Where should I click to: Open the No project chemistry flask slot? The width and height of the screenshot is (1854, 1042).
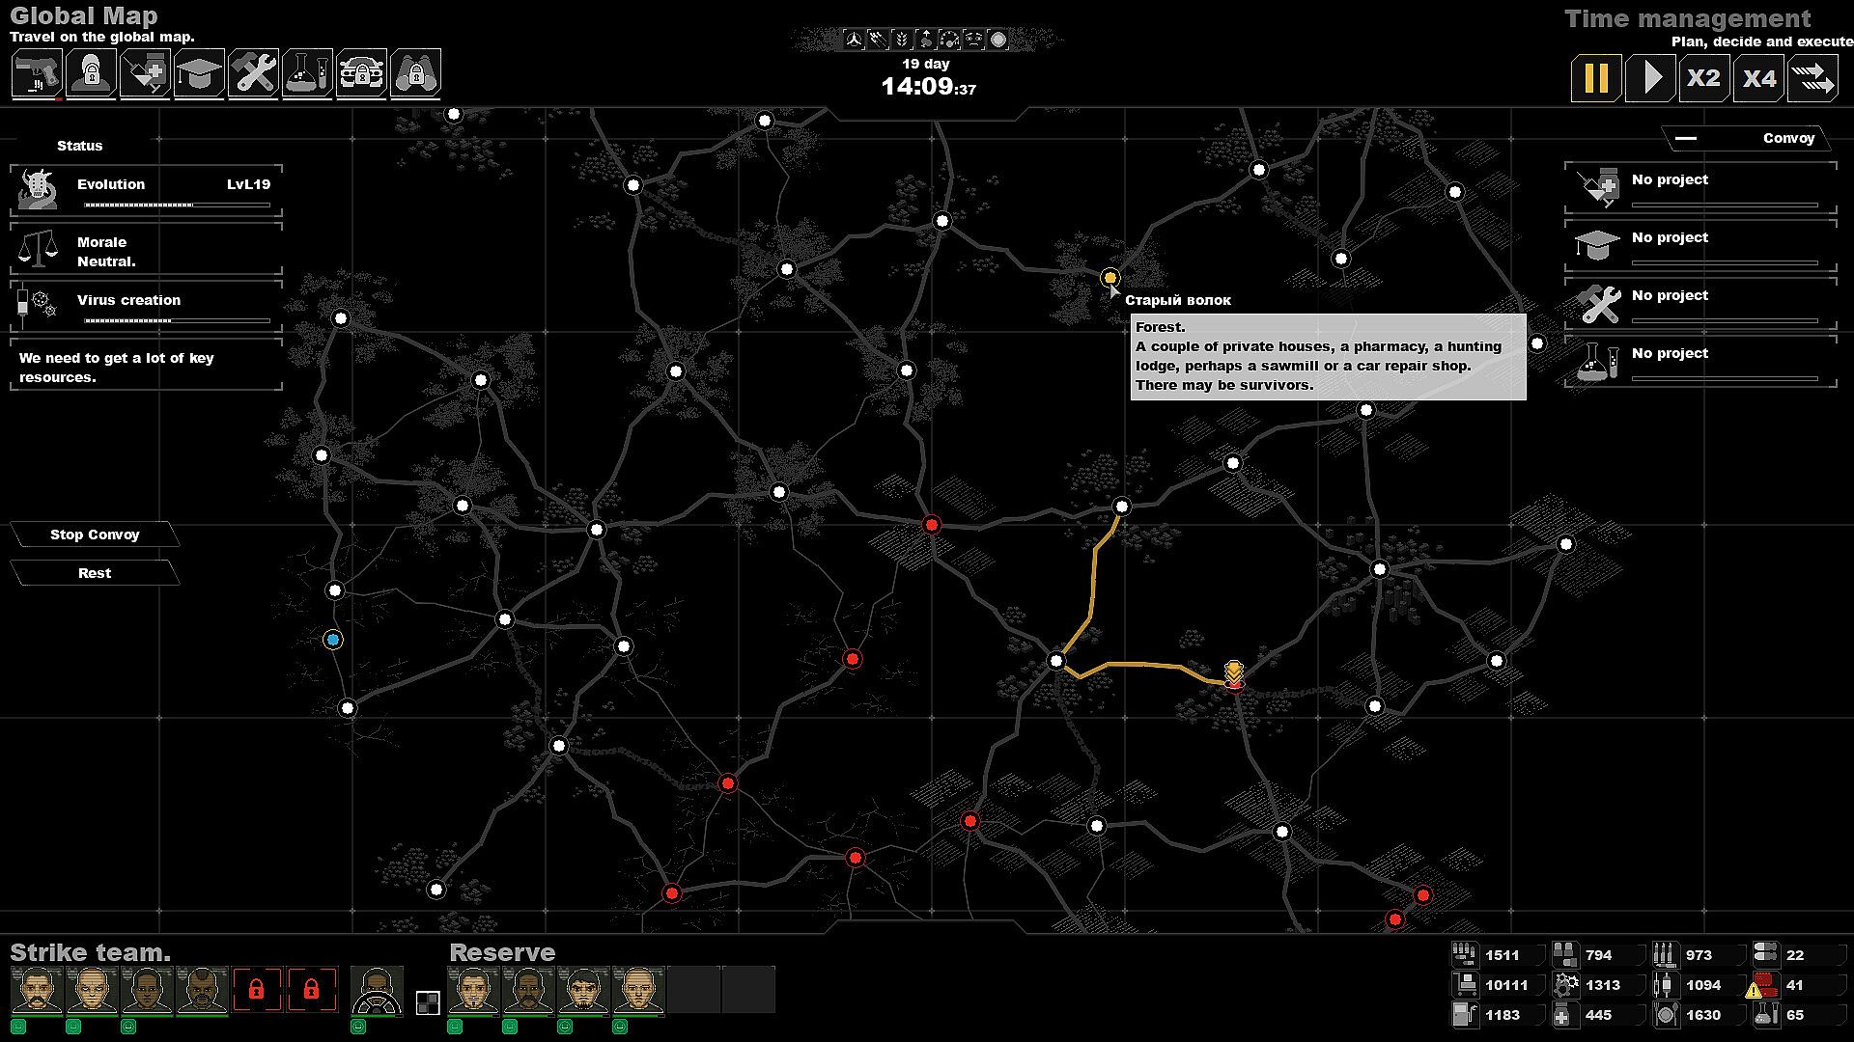point(1700,361)
